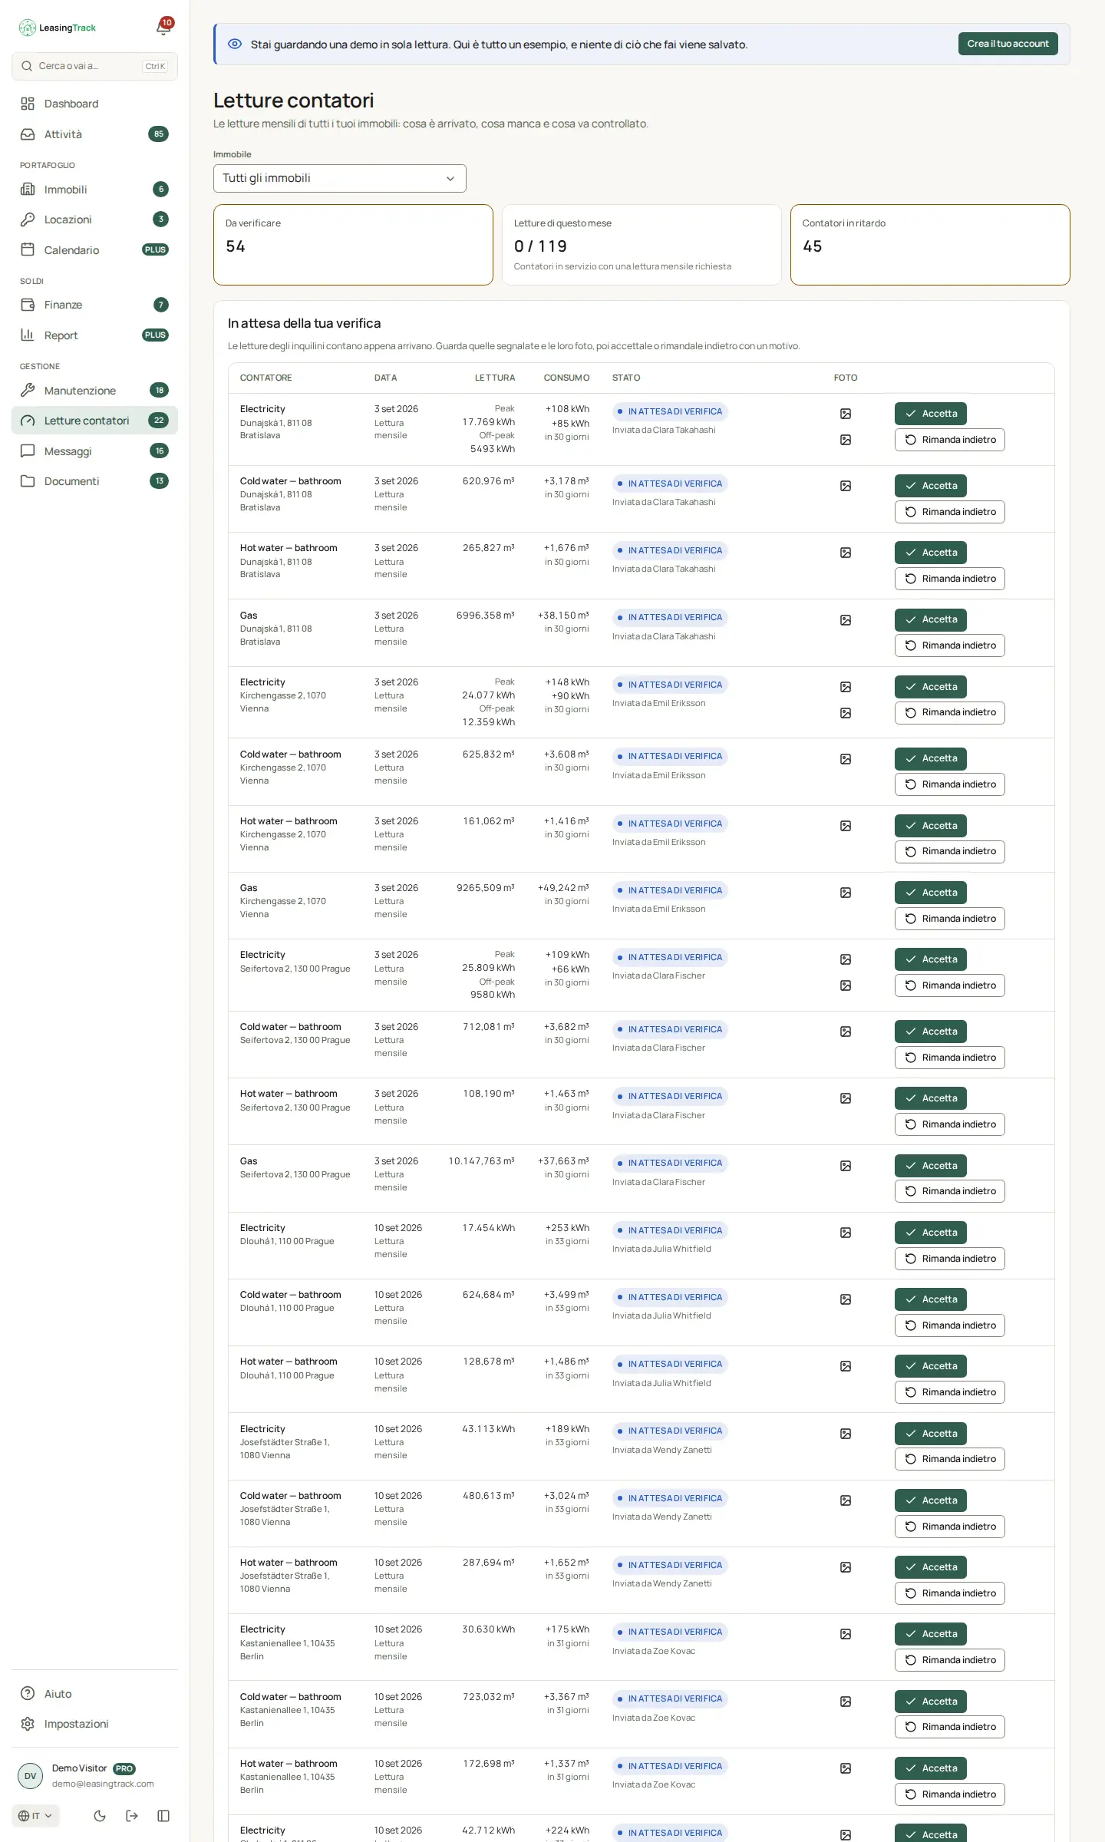Click Crea il tuo account button
1105x1842 pixels.
[x=1008, y=44]
